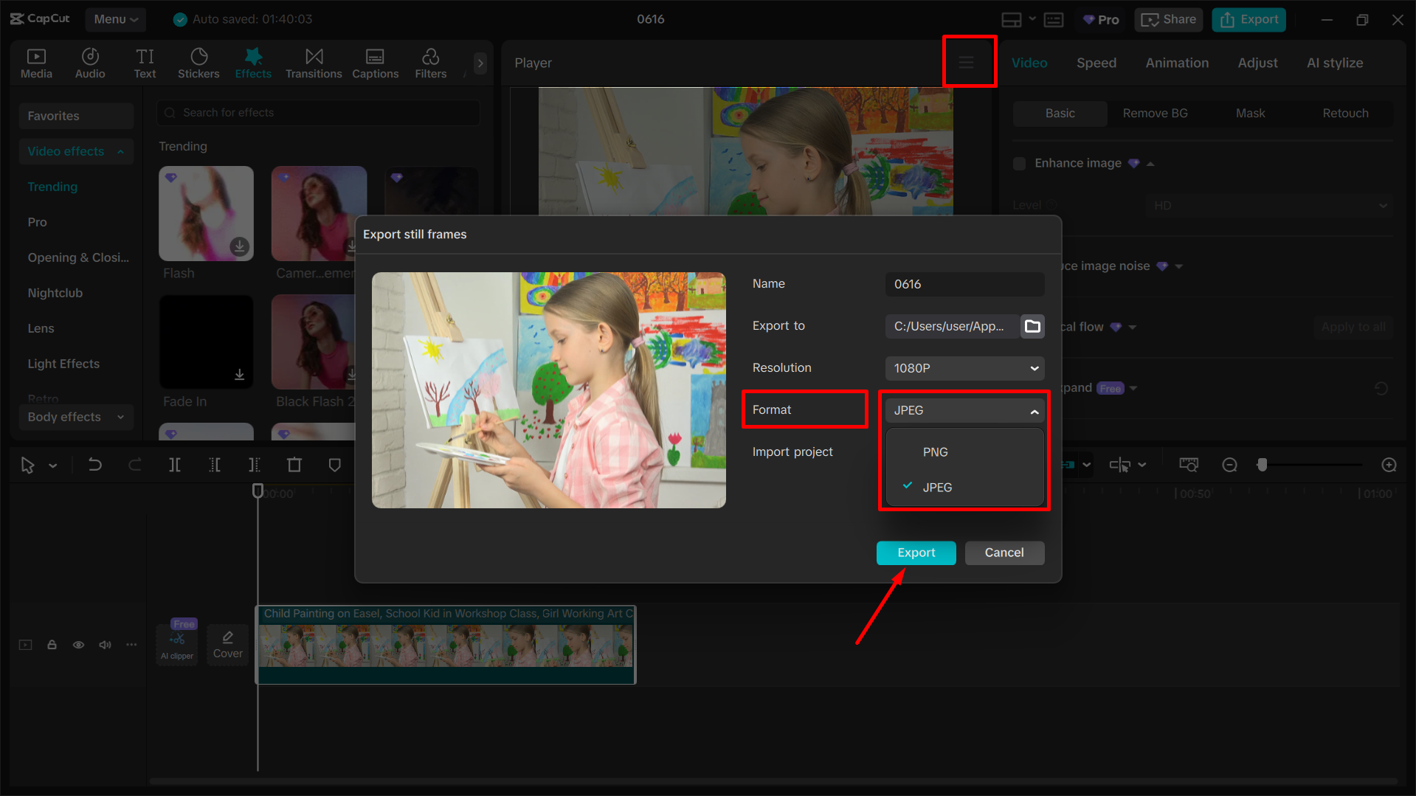Switch to the Speed tab
The width and height of the screenshot is (1416, 796).
pyautogui.click(x=1096, y=63)
